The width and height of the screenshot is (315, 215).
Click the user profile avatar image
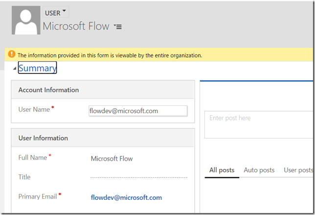[26, 20]
